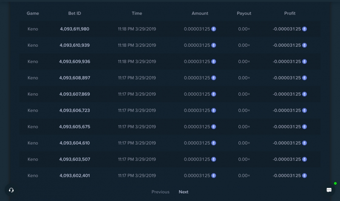Screen dimensions: 340x201
Task: Click time 11:18 PM of bet 4,093,611,980
Action: pos(137,29)
